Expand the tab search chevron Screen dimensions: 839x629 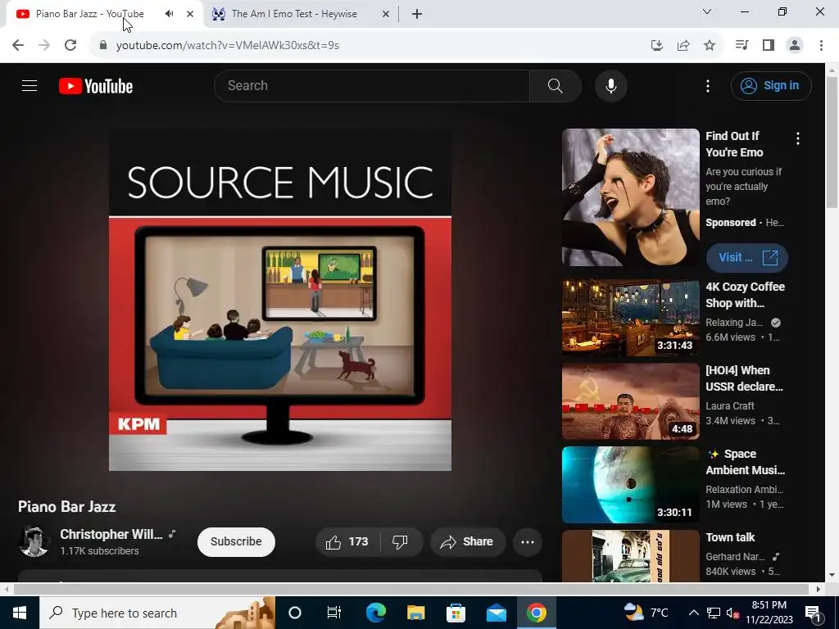click(707, 11)
